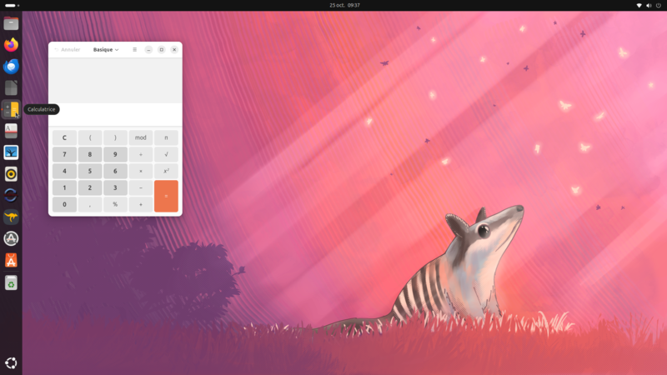This screenshot has width=667, height=375.
Task: Tap digit 2 on the calculator
Action: coord(90,187)
